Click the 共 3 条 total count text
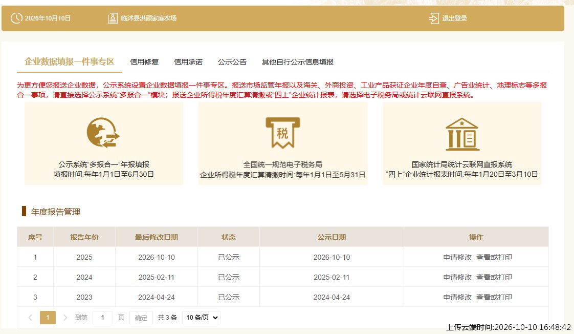 point(167,318)
